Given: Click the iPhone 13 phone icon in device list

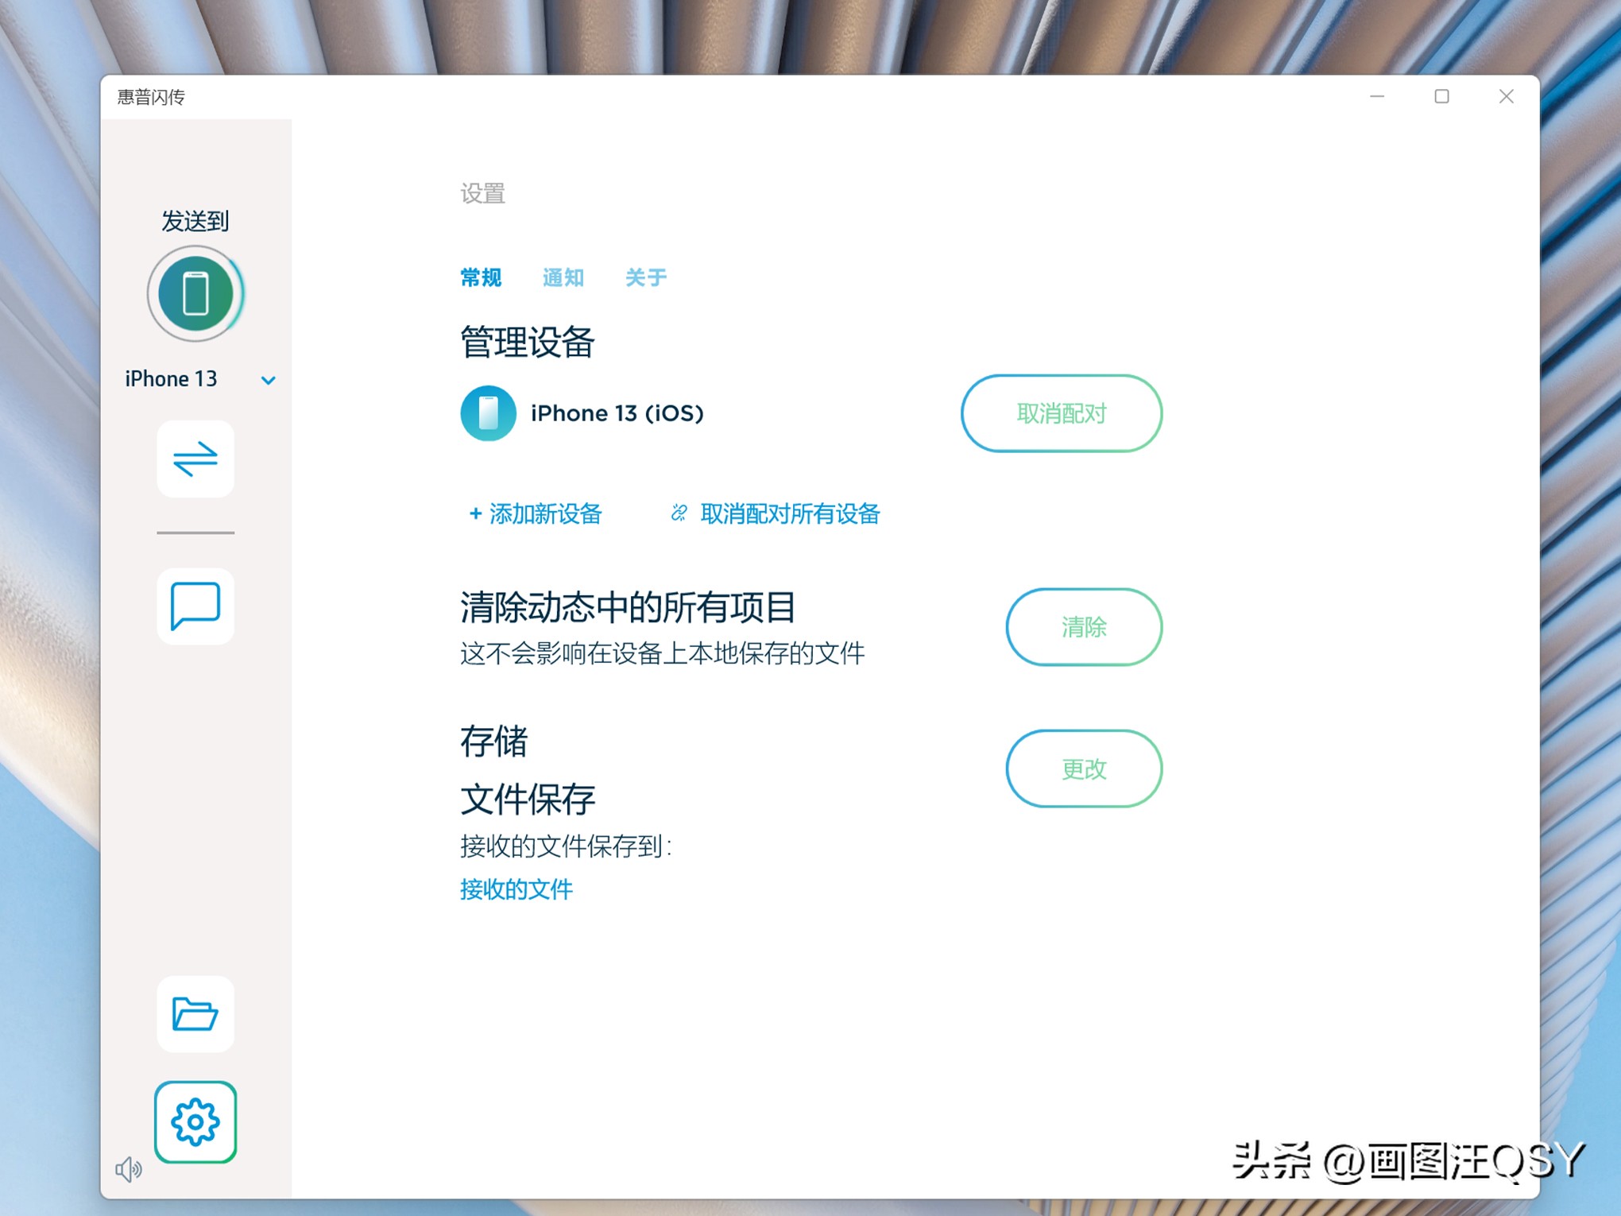Looking at the screenshot, I should (488, 413).
